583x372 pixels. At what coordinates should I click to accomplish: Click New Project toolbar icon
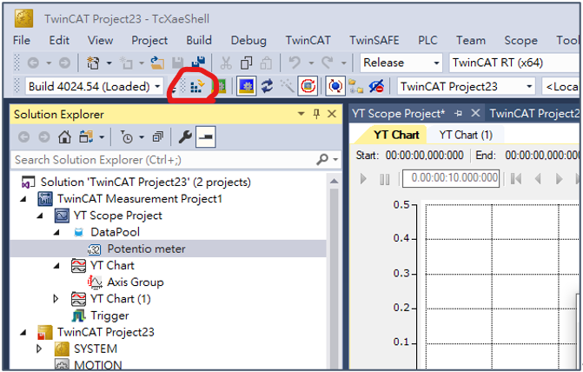(x=93, y=63)
